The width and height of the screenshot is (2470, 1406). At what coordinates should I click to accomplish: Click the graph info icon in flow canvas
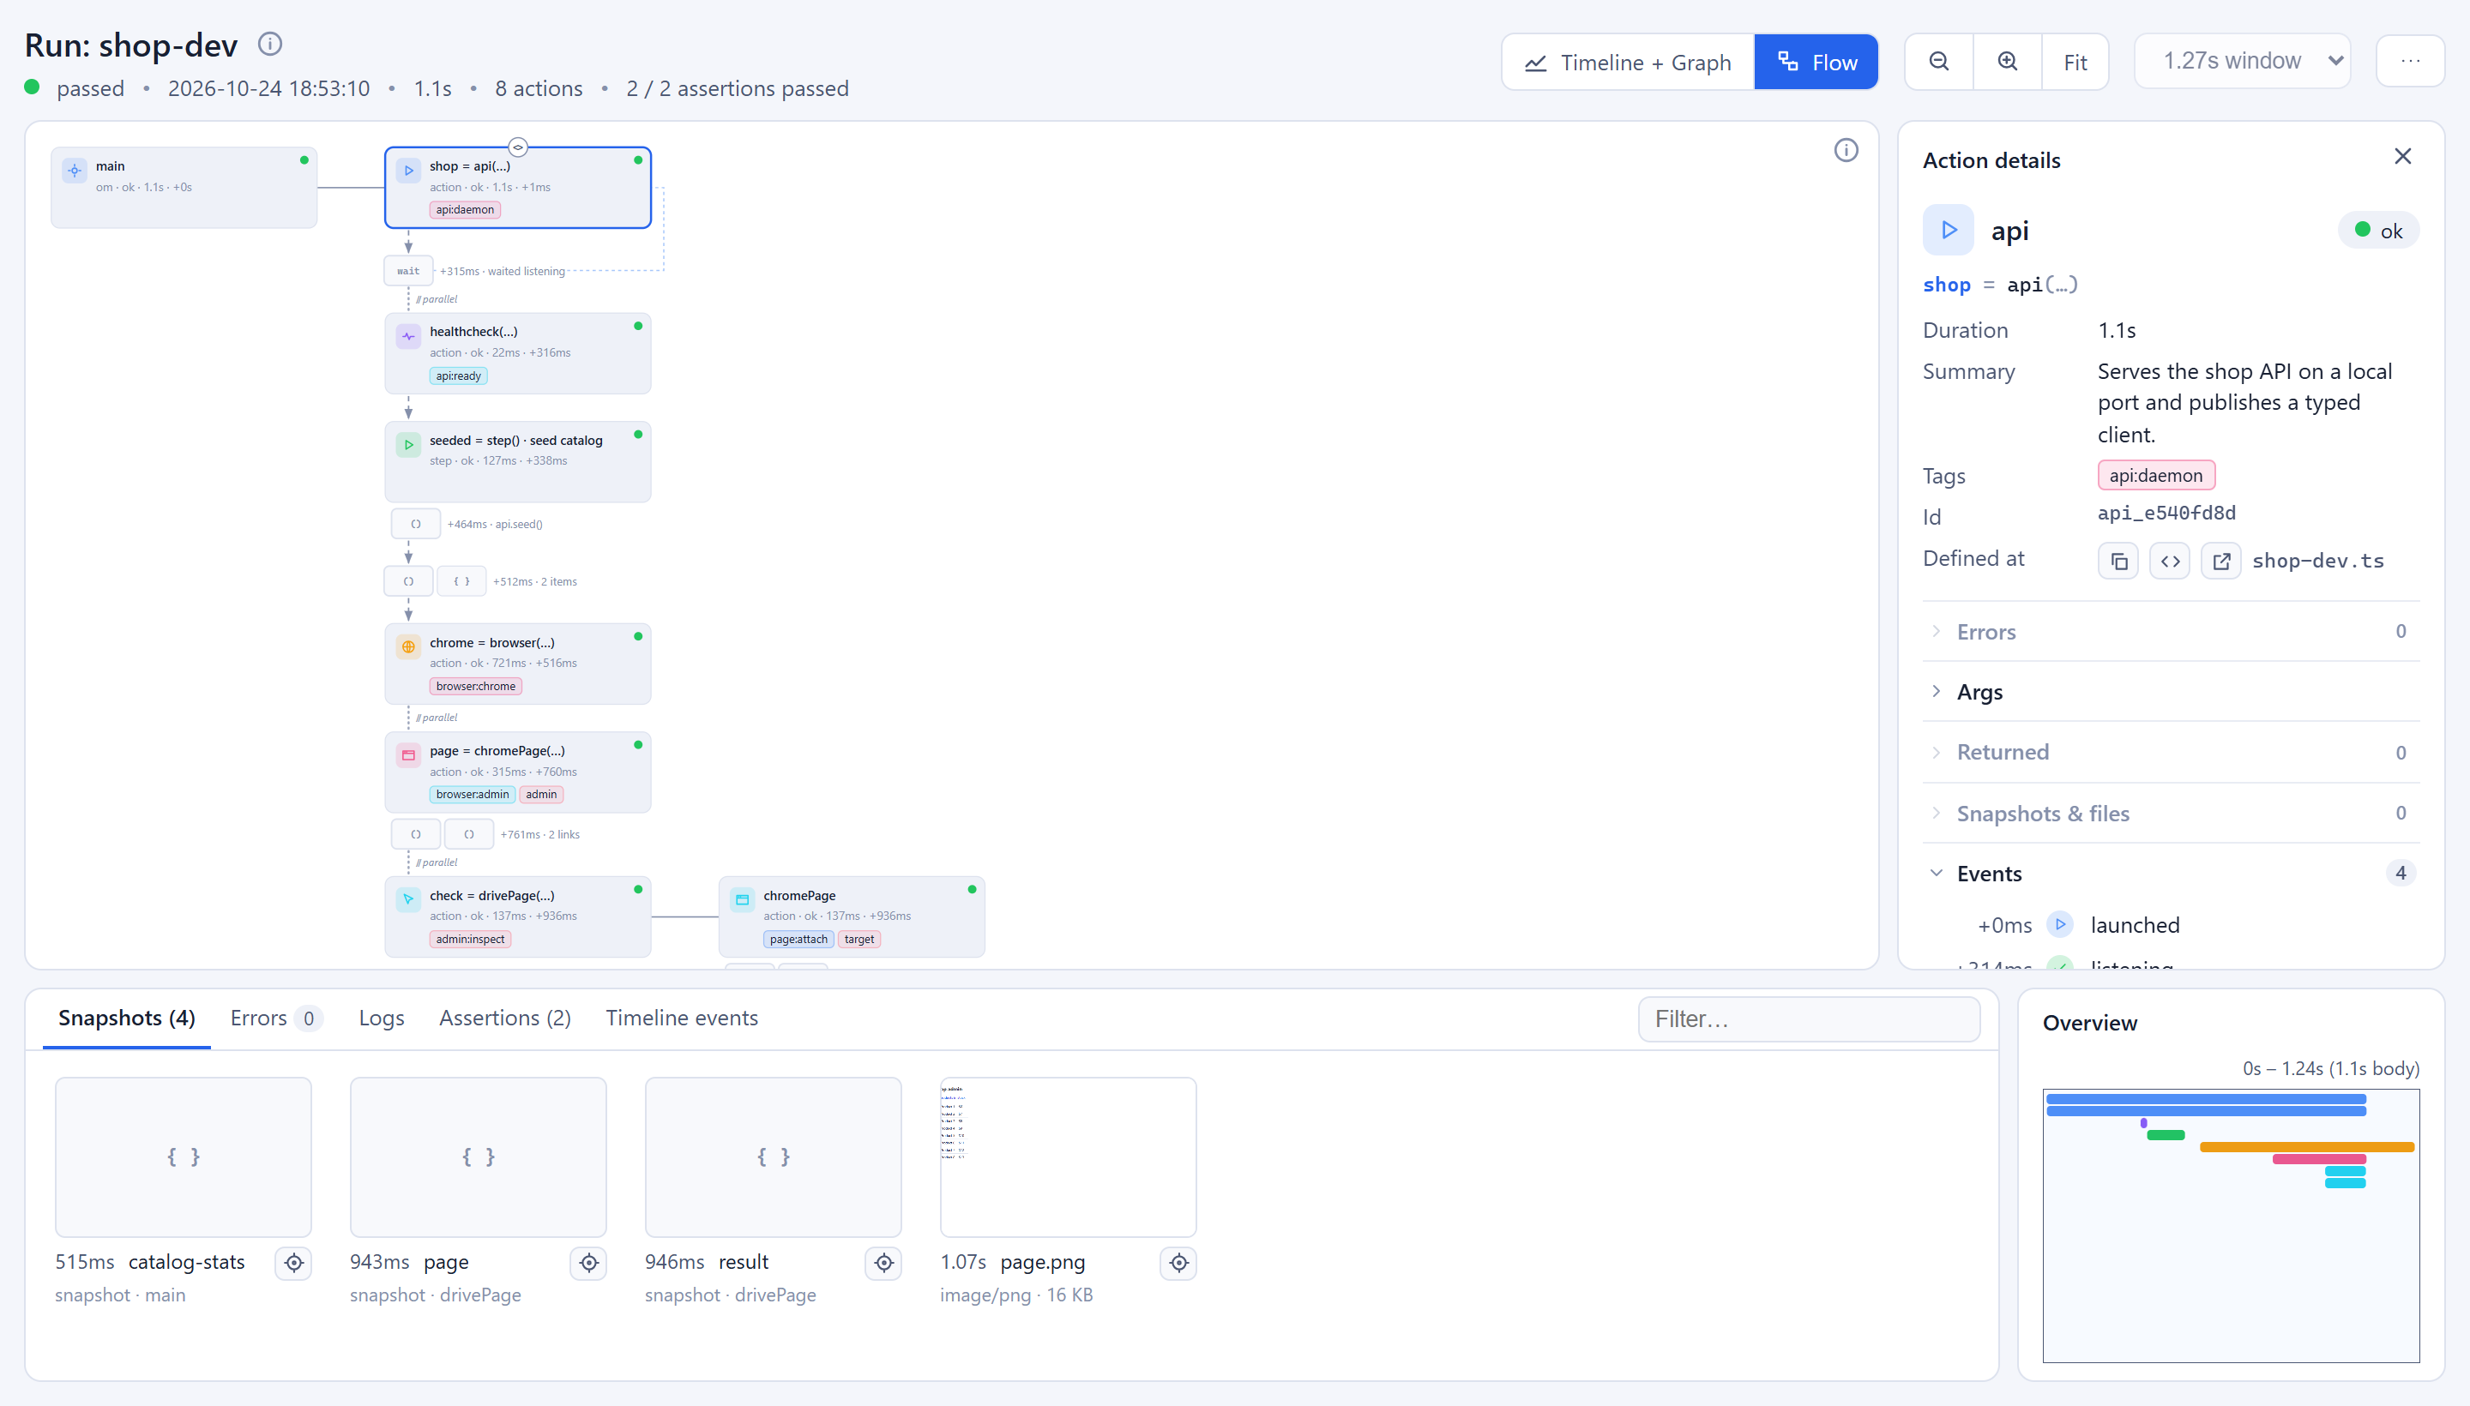pyautogui.click(x=1845, y=151)
